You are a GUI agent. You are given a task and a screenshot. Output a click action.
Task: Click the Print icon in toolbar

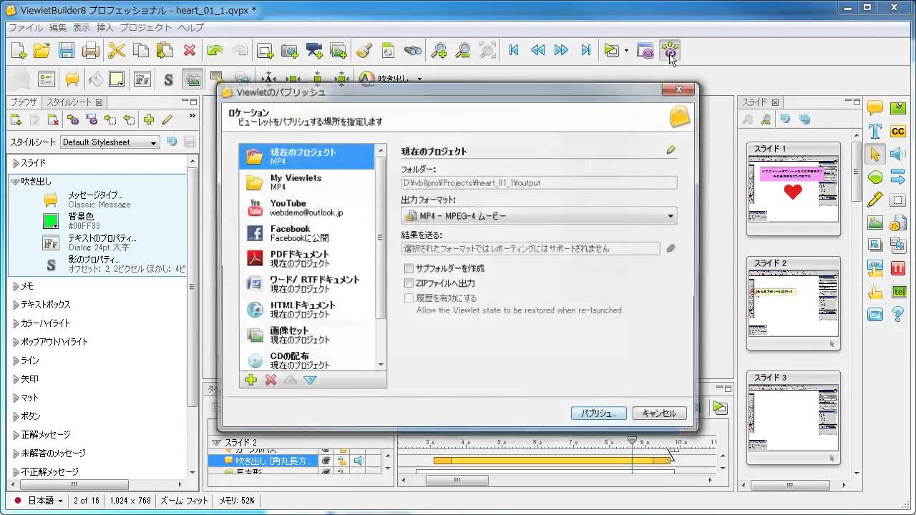pos(91,51)
